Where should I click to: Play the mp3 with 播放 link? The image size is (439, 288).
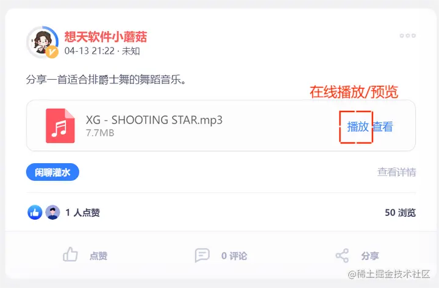click(357, 127)
